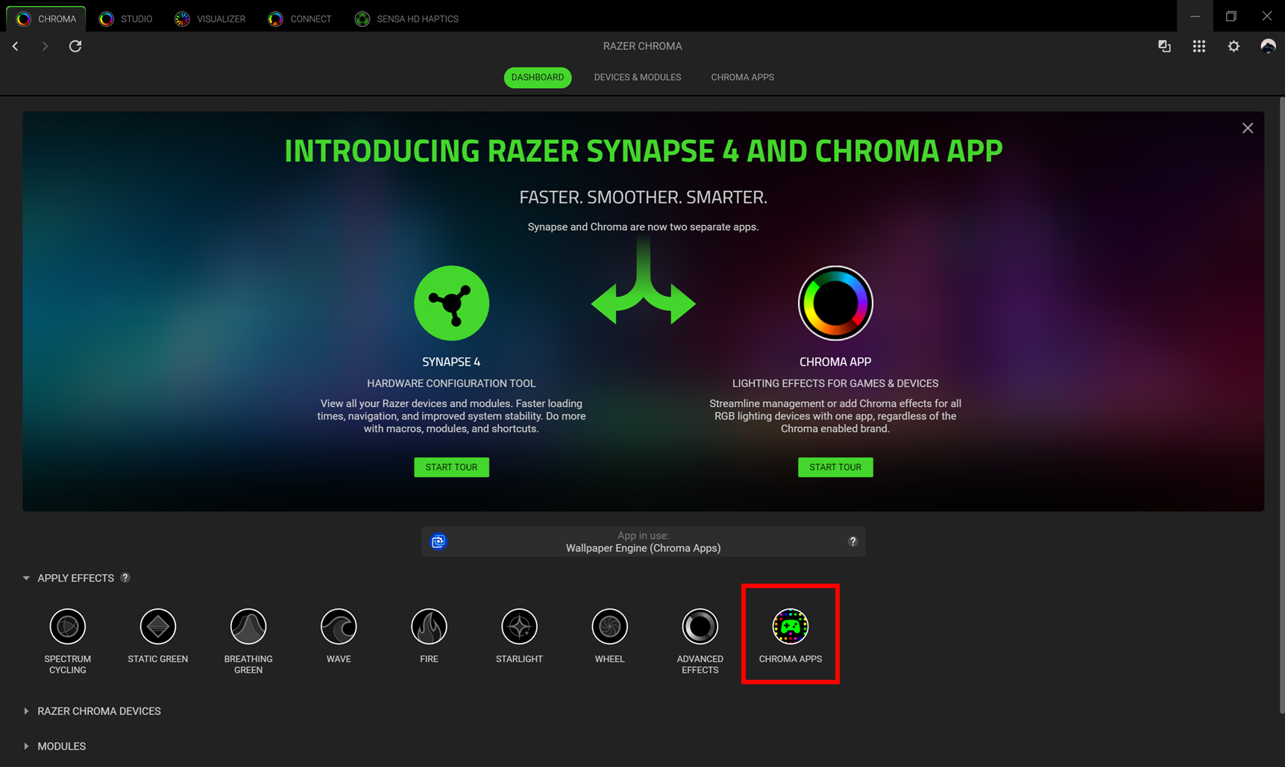The image size is (1285, 767).
Task: Enable the Wave effect
Action: (339, 626)
